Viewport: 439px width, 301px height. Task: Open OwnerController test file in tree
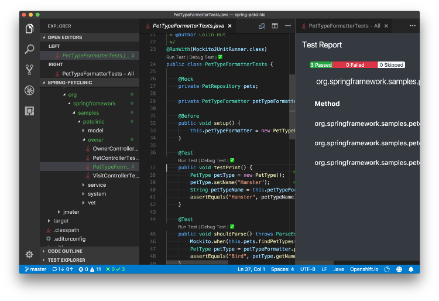click(x=90, y=149)
